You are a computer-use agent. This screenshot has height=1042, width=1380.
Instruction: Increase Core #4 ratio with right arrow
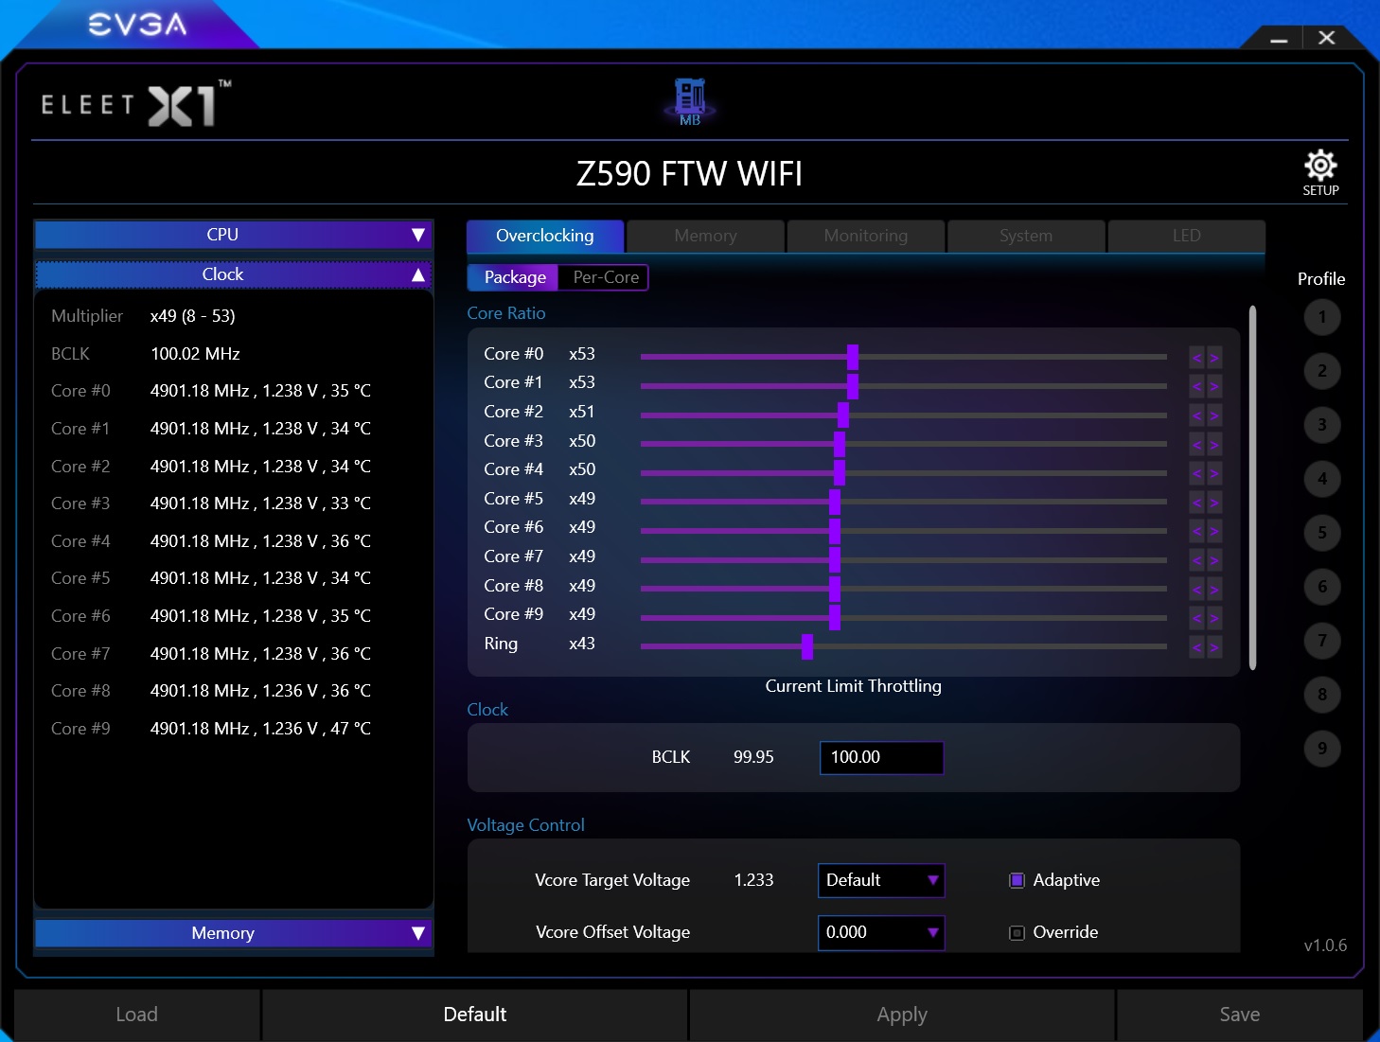coord(1213,473)
